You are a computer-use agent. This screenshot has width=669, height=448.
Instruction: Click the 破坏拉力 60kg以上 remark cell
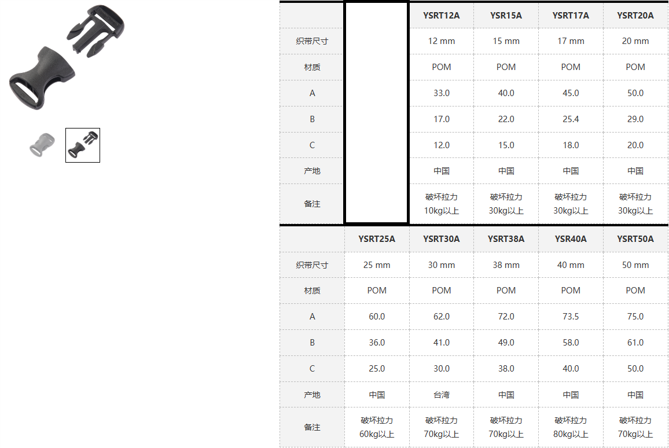pyautogui.click(x=377, y=427)
